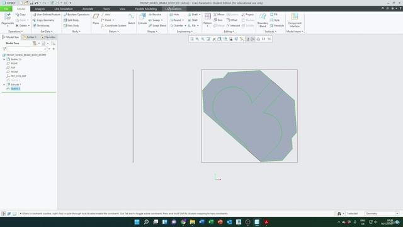Expand the Bodies node in the Model Tree
403x227 pixels.
[4, 59]
